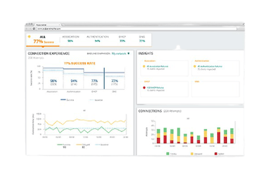Open the Authentication stage tab
Viewport: 270px width, 184px height.
tap(97, 39)
